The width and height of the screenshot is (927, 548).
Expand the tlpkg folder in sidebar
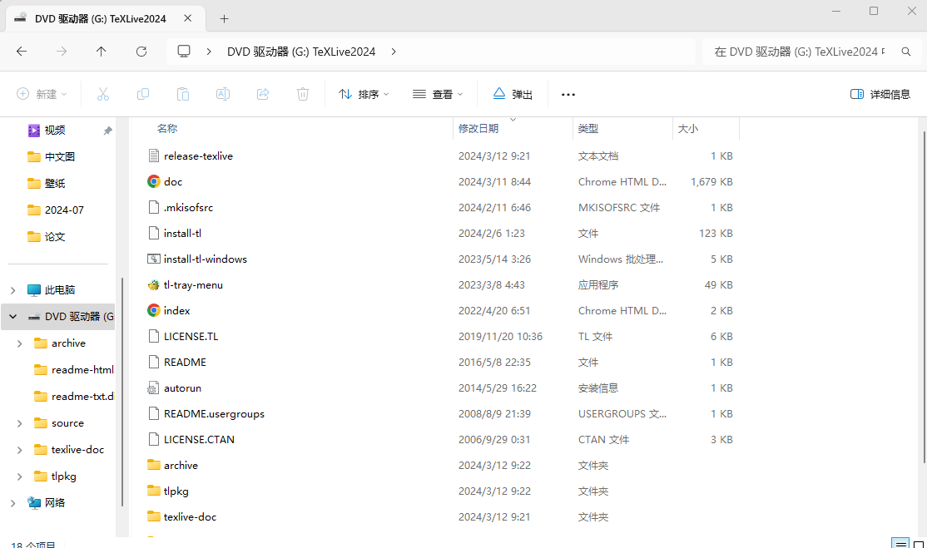[19, 476]
